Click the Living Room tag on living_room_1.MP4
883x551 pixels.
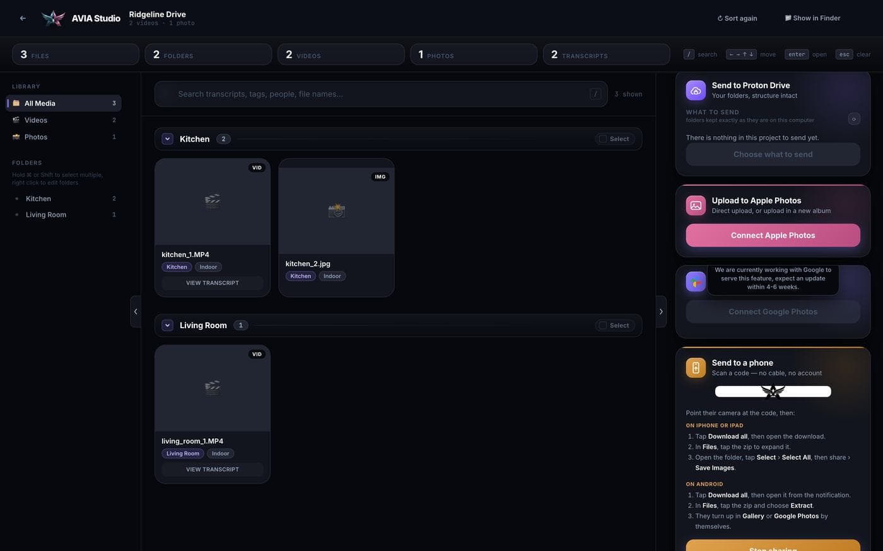click(183, 453)
